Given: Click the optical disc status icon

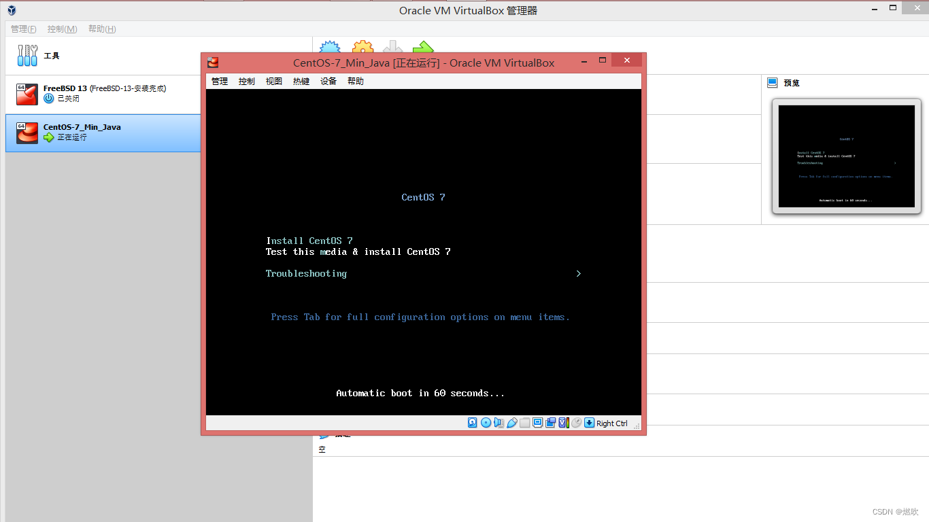Looking at the screenshot, I should pyautogui.click(x=486, y=423).
